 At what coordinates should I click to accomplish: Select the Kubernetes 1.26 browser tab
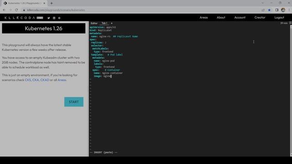24,3
